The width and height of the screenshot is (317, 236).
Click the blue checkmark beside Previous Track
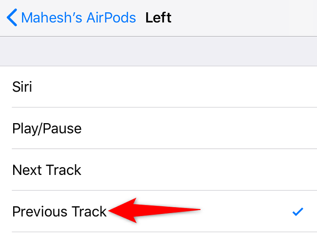coord(297,212)
